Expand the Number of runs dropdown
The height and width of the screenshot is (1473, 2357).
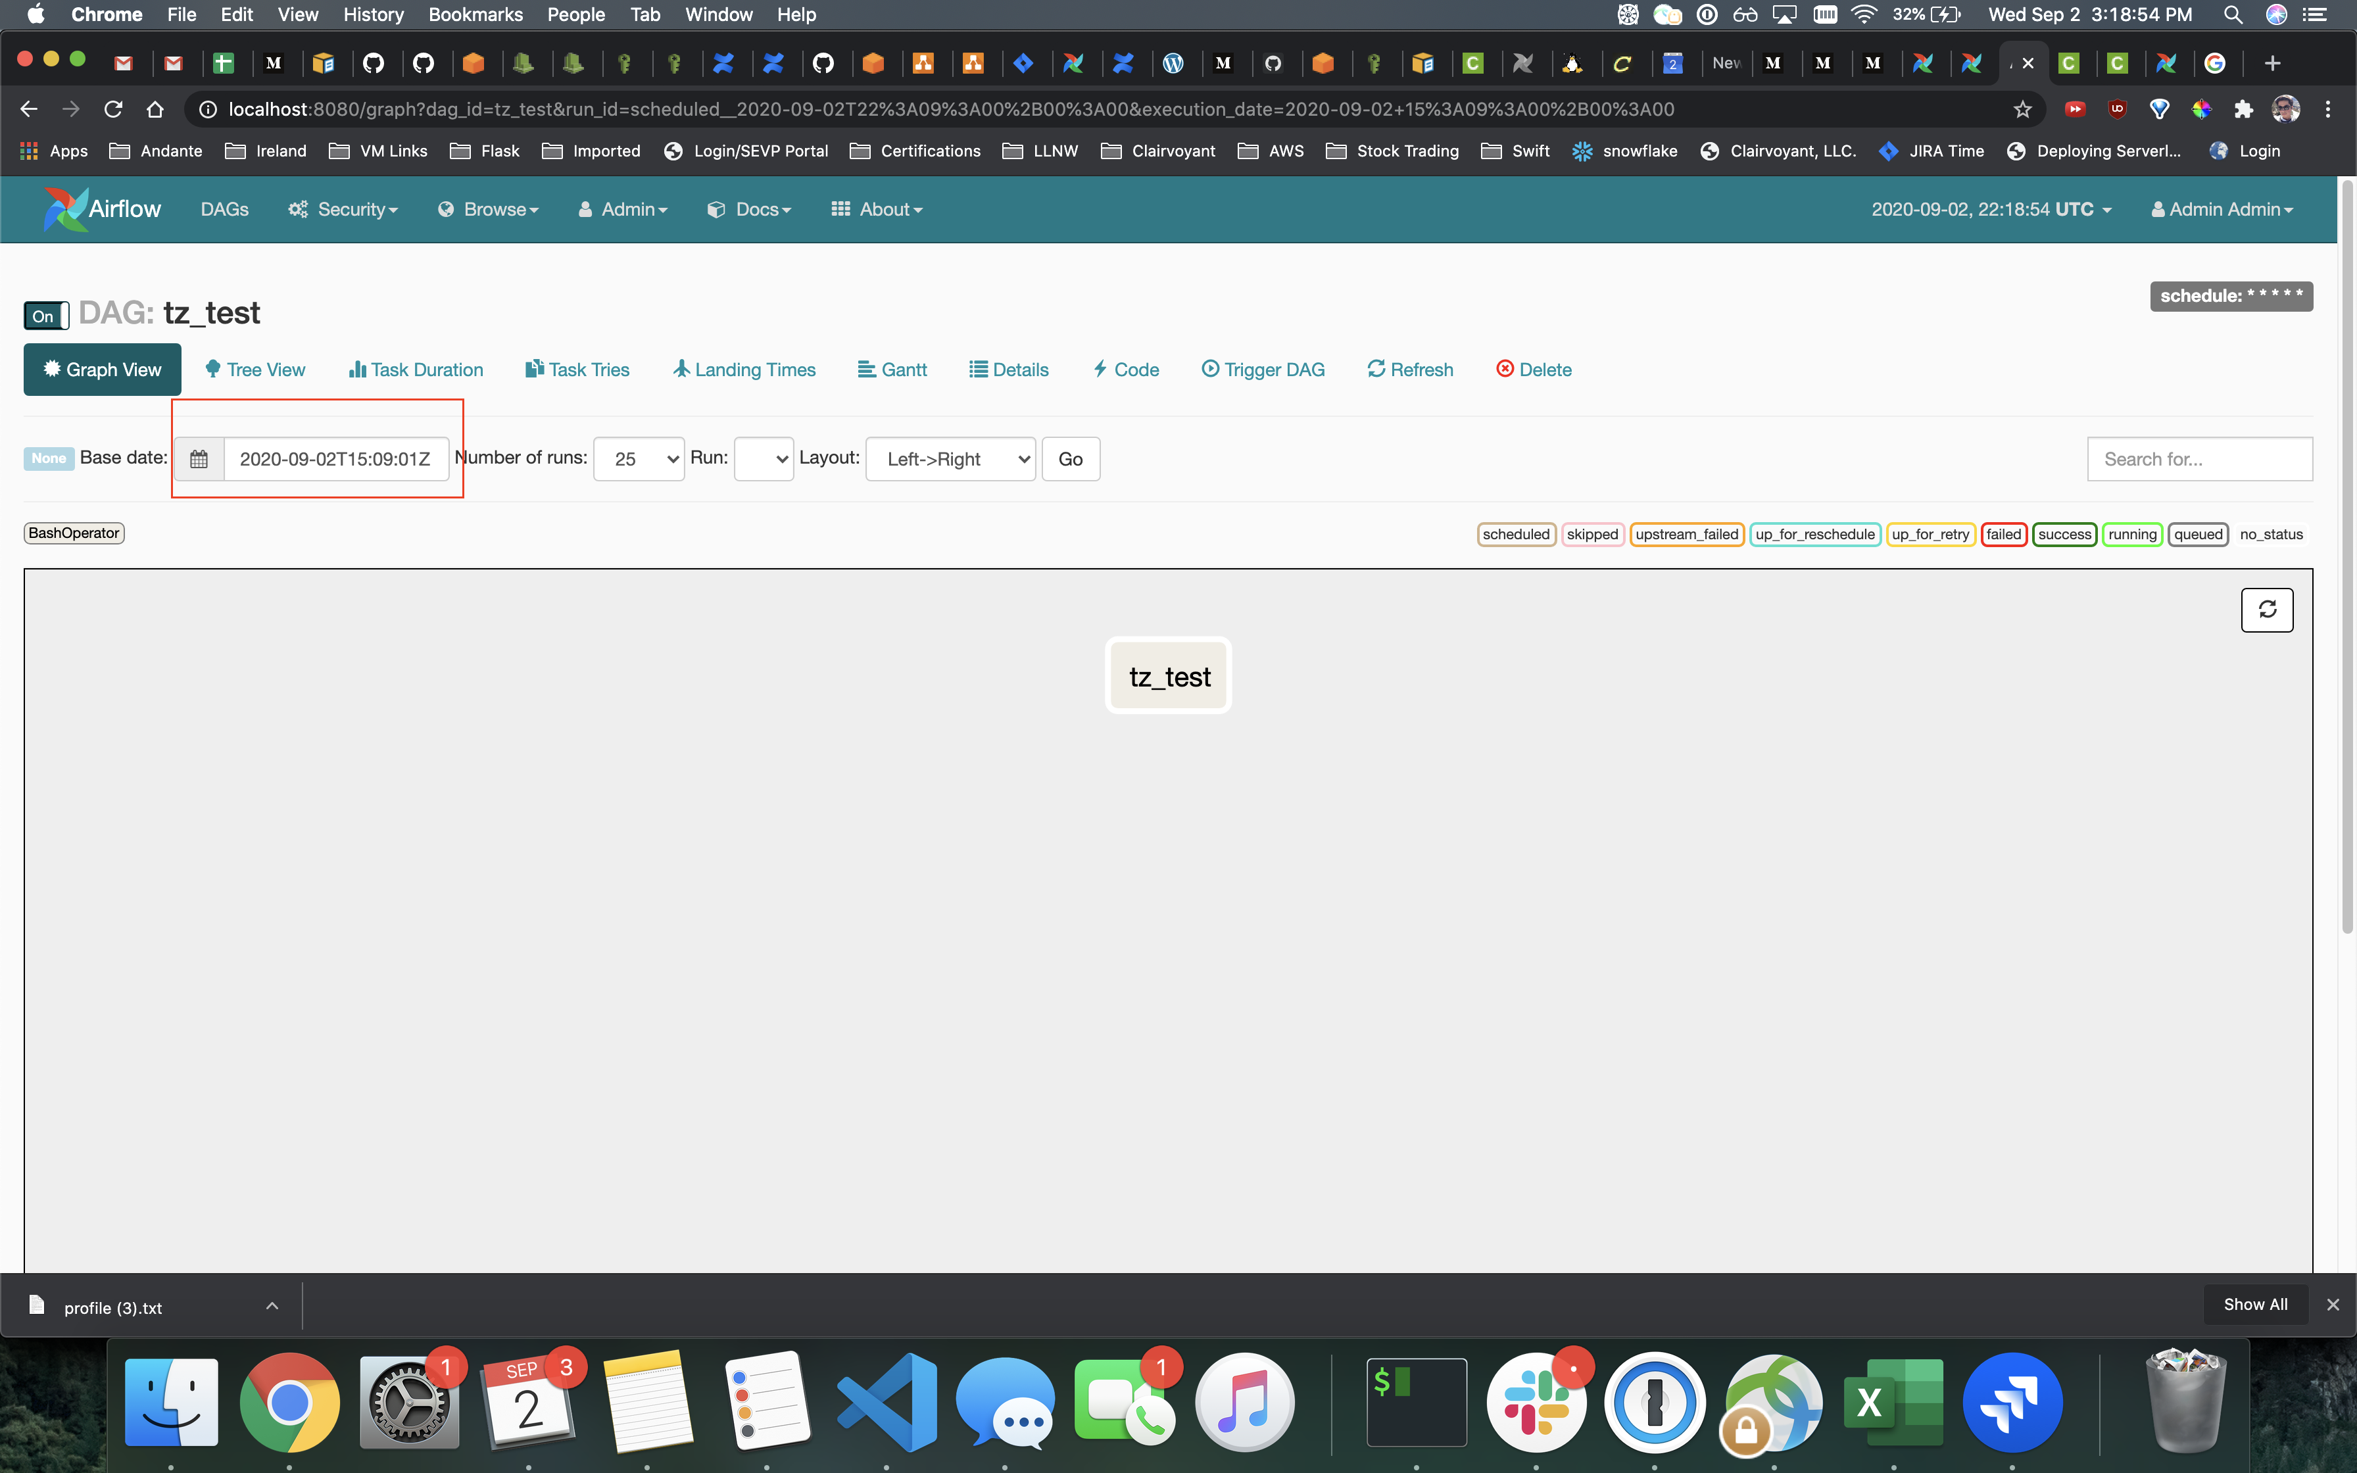(x=639, y=459)
